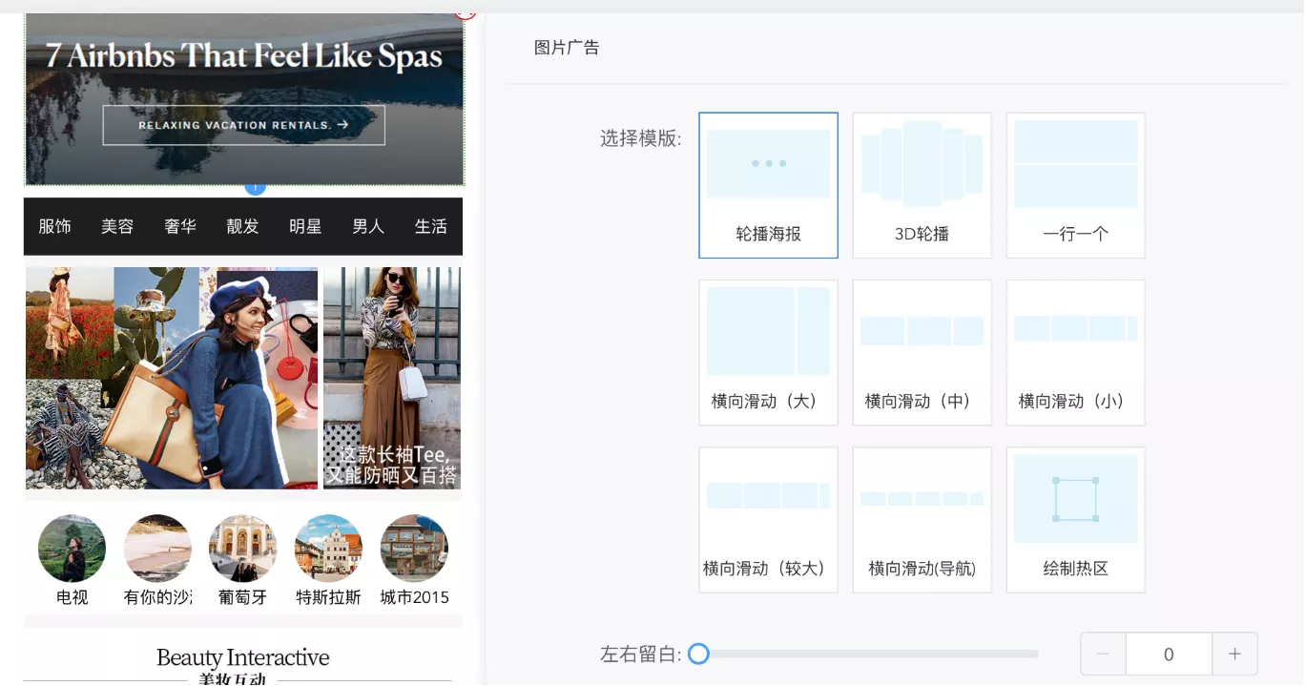This screenshot has width=1305, height=686.
Task: Click the 7 Airbnbs That Feel Like Spas headline
Action: tap(244, 55)
